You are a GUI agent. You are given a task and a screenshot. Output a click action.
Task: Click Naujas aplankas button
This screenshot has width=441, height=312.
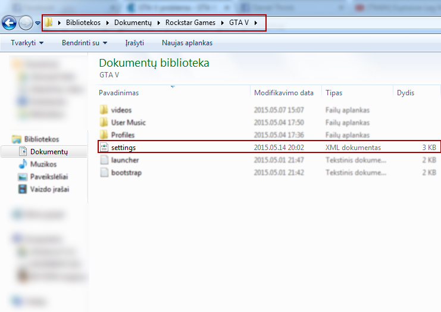(187, 43)
